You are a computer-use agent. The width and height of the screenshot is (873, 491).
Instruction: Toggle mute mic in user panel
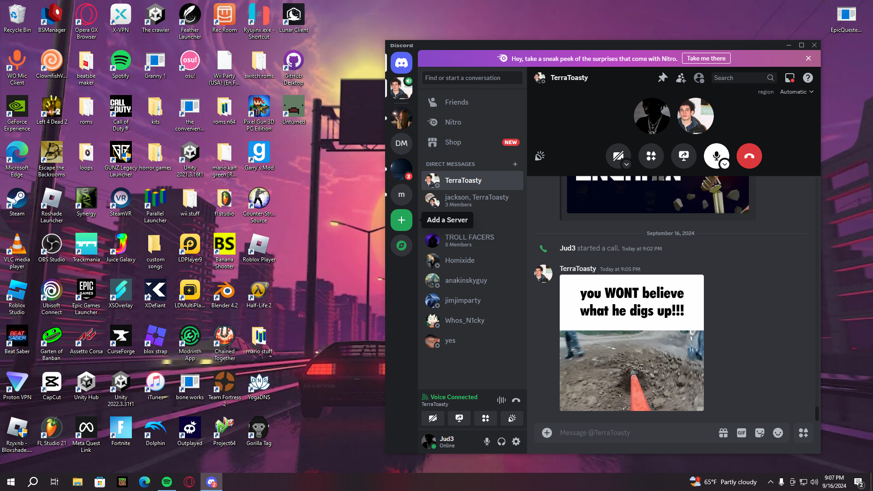pos(487,441)
